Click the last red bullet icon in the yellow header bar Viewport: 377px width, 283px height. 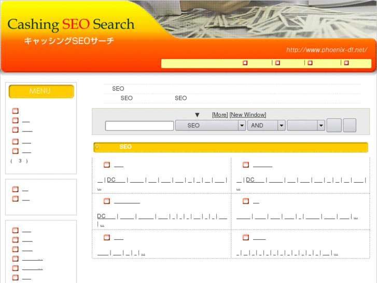[x=346, y=63]
